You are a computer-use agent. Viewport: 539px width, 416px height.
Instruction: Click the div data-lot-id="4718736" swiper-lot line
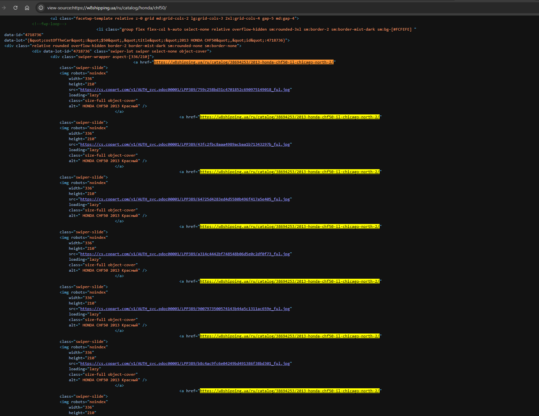click(x=122, y=51)
